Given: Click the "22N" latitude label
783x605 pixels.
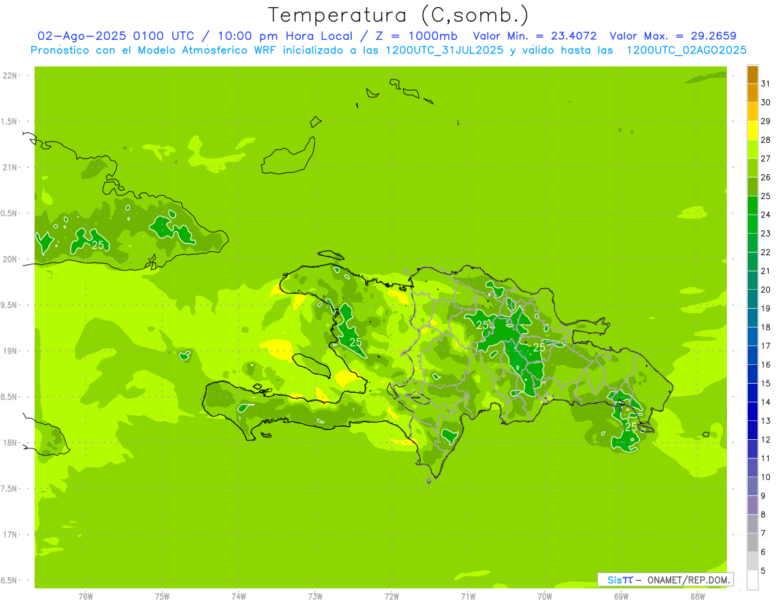Looking at the screenshot, I should 10,76.
